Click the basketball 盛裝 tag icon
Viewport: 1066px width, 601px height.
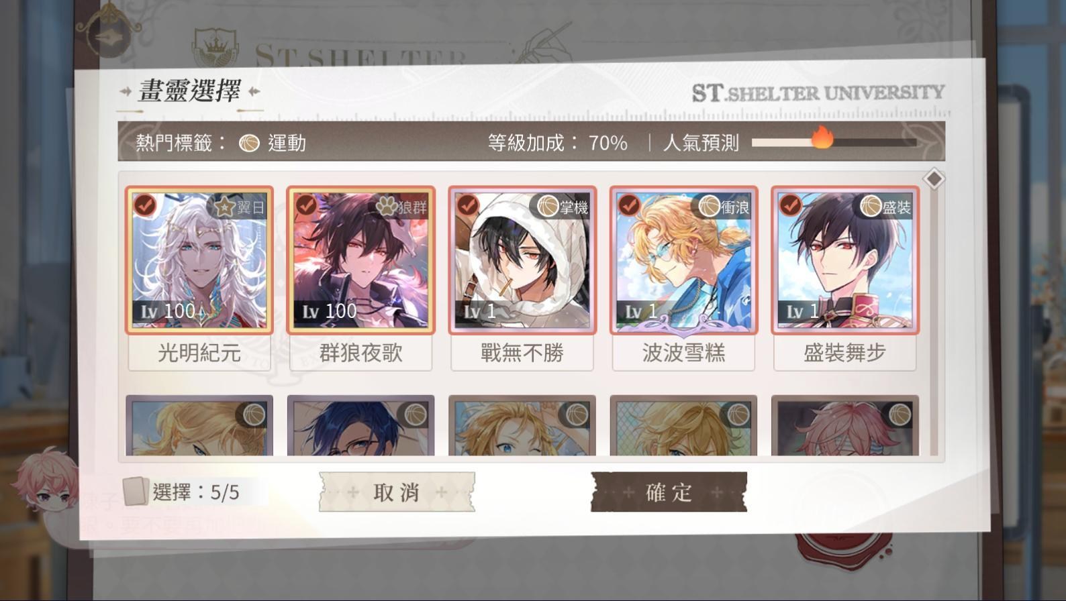point(871,207)
